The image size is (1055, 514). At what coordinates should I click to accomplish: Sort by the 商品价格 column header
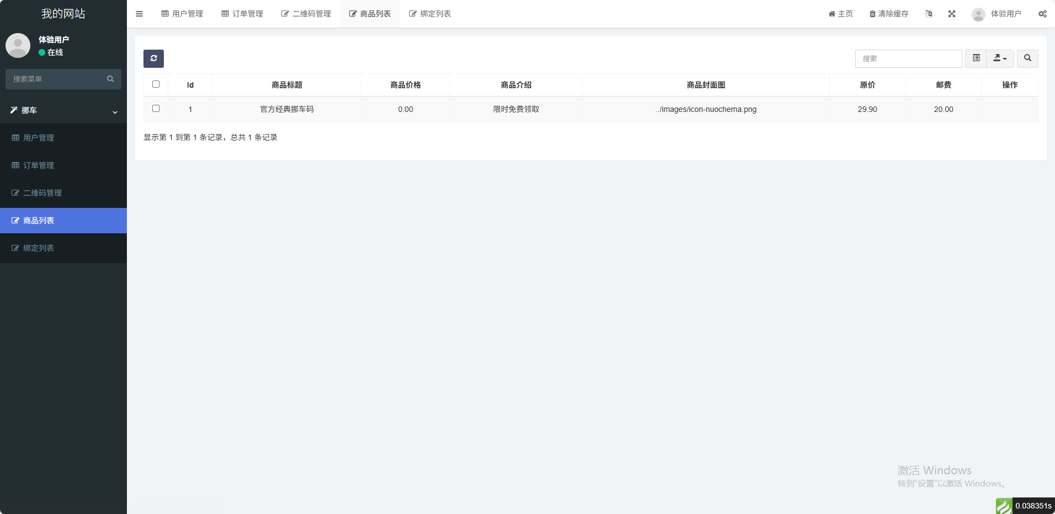406,85
